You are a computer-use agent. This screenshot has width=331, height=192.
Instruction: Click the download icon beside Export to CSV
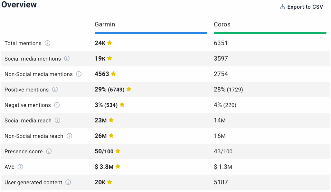(x=283, y=6)
